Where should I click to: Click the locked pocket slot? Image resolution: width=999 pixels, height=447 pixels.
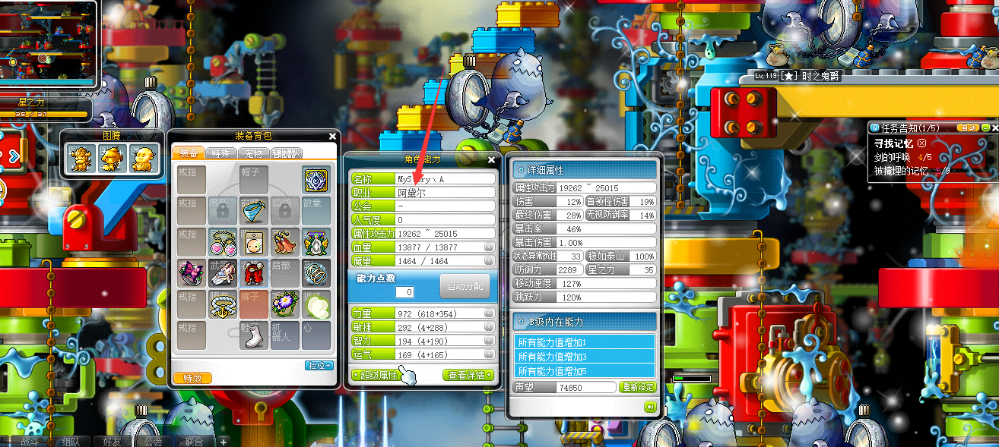[x=285, y=211]
